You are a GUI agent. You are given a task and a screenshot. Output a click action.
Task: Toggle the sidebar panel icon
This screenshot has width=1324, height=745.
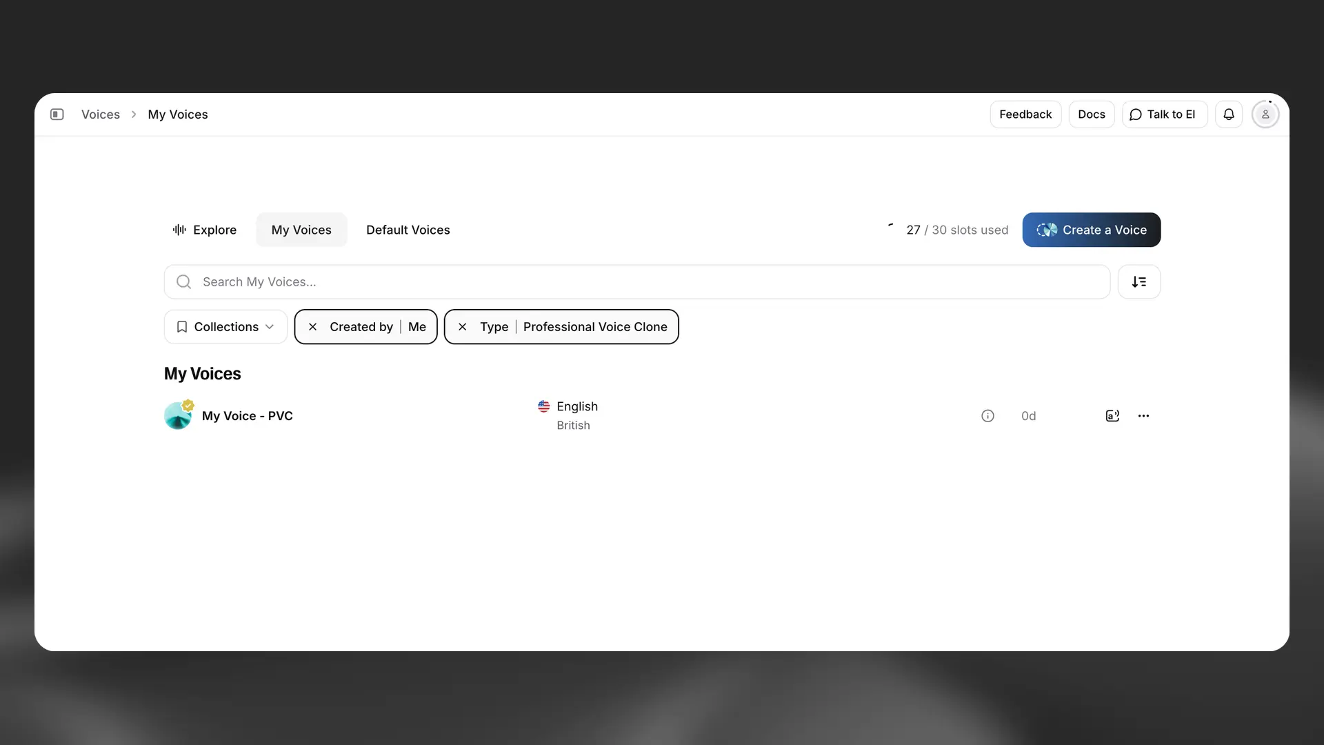click(57, 114)
